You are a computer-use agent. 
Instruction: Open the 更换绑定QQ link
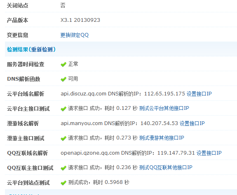pyautogui.click(x=75, y=35)
